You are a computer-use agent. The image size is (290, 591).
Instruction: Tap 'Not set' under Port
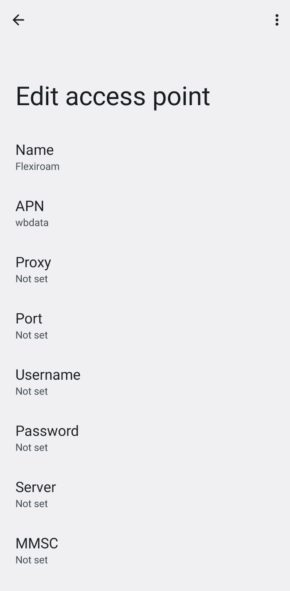(31, 335)
